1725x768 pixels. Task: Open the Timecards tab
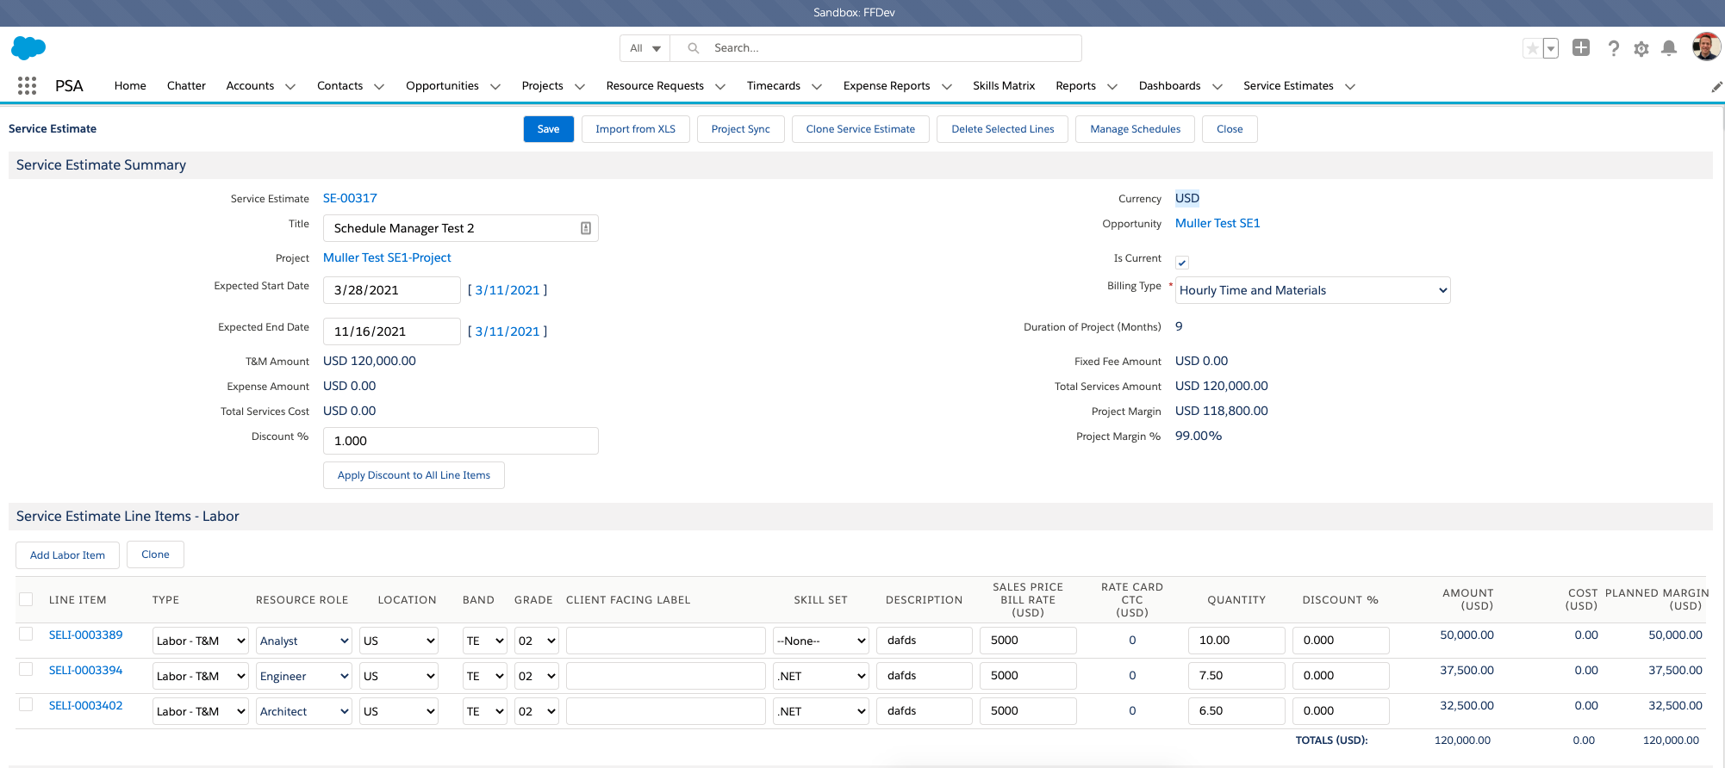[774, 85]
